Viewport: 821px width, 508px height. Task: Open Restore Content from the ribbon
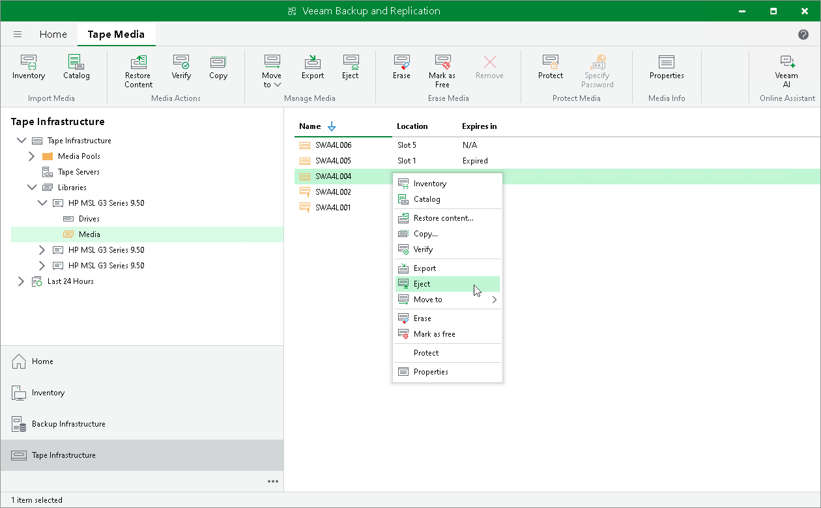point(137,68)
